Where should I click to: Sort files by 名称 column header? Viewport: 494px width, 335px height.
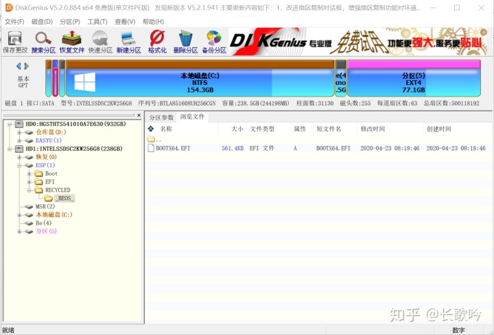(x=166, y=129)
